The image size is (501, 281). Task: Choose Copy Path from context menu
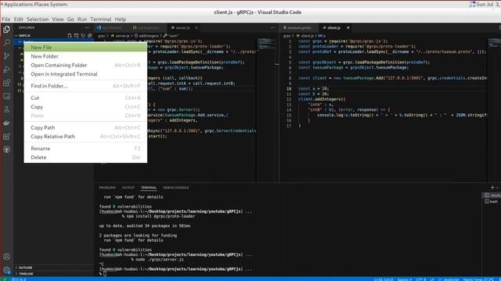click(x=85, y=127)
